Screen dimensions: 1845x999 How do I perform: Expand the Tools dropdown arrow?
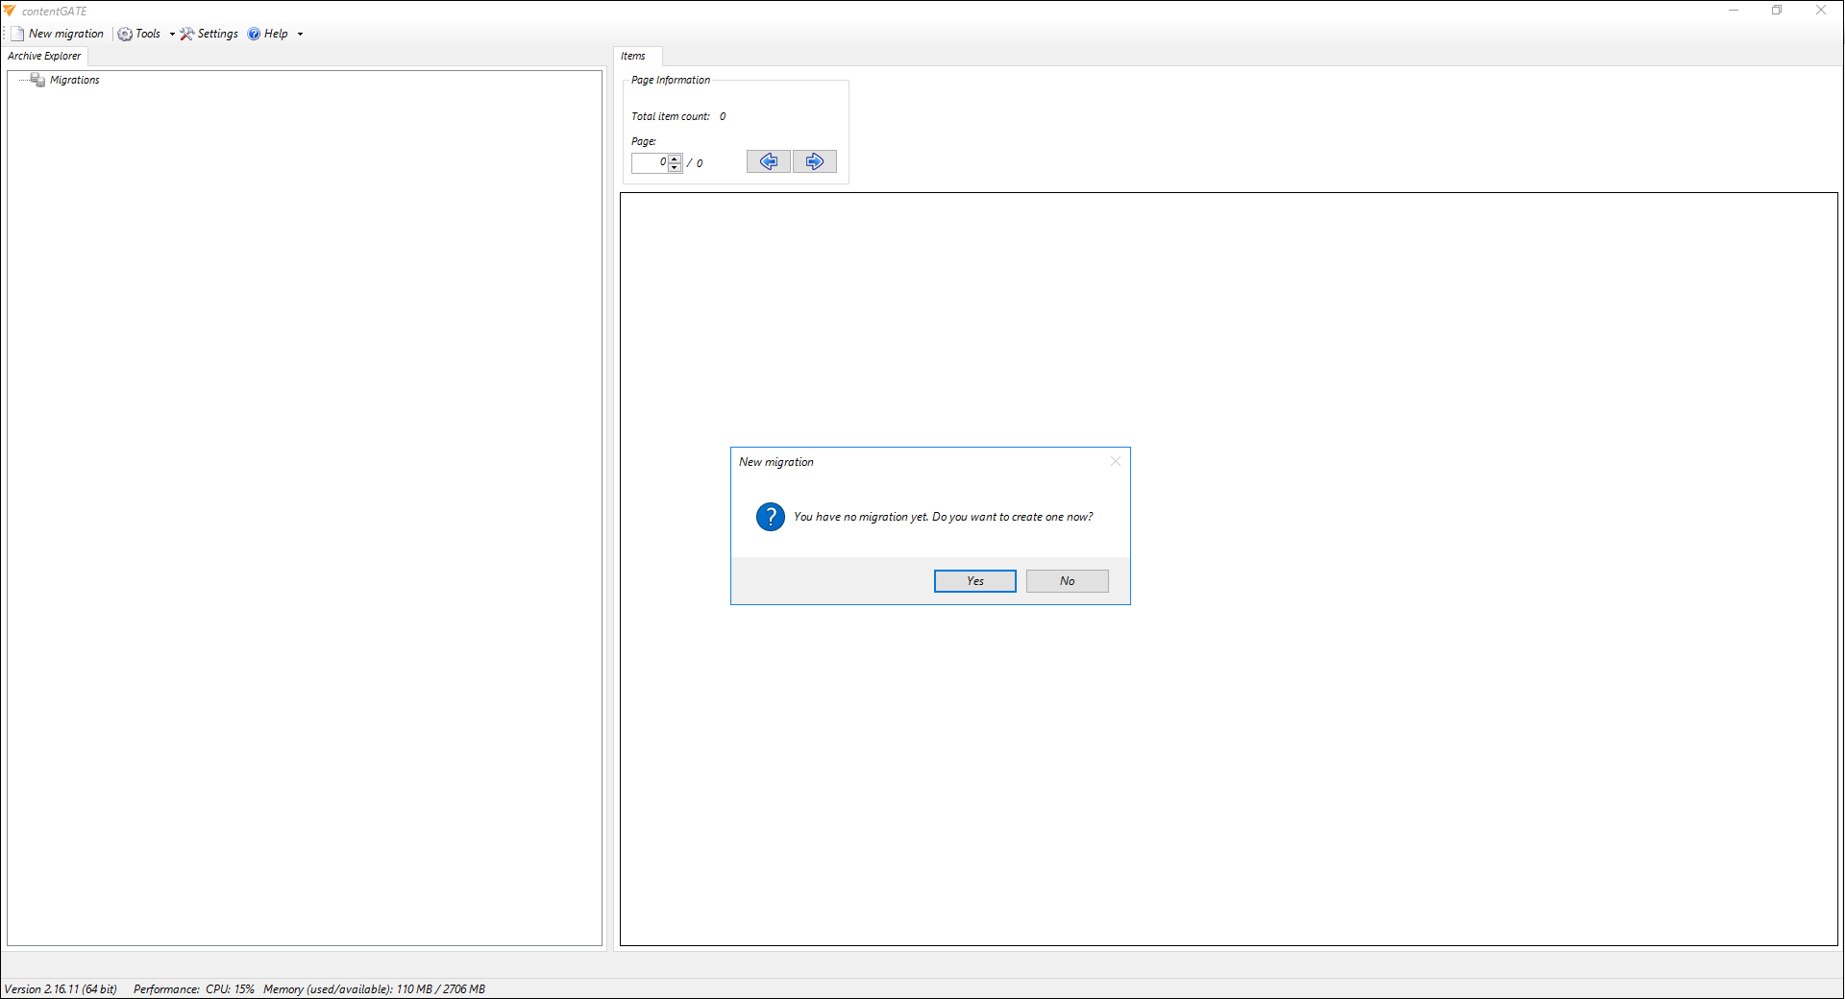(x=172, y=35)
